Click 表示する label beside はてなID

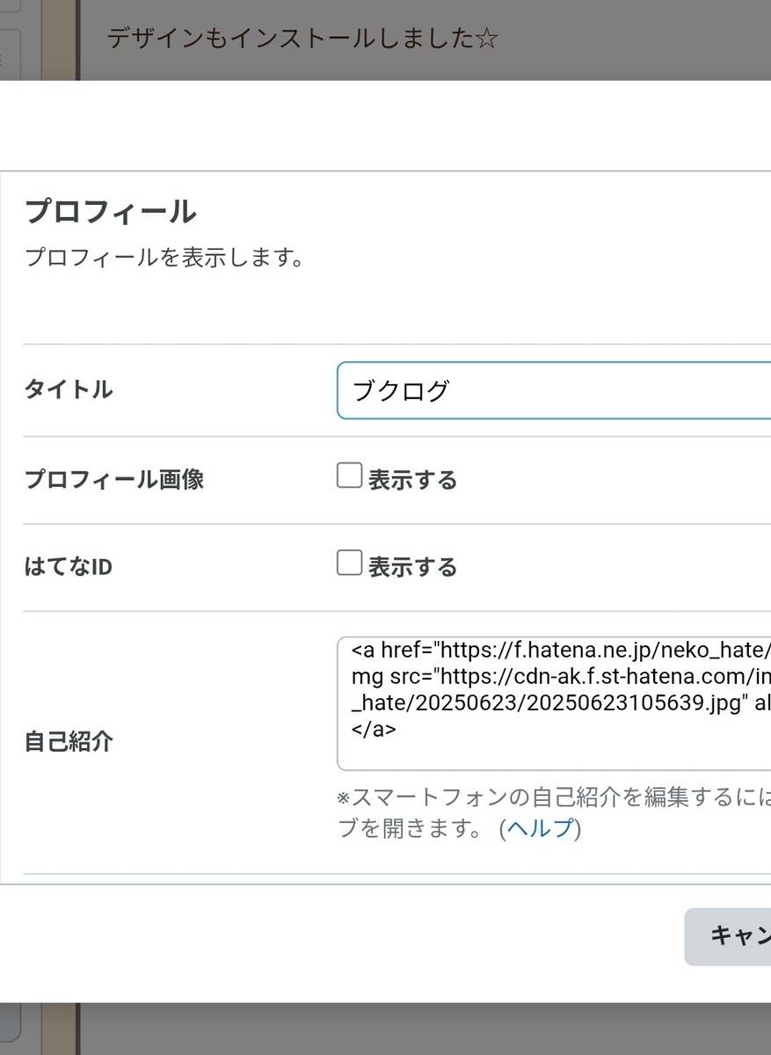point(412,567)
